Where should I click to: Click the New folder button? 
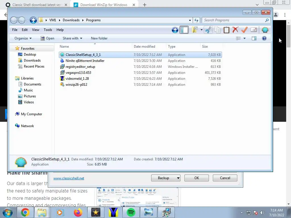tap(99, 38)
